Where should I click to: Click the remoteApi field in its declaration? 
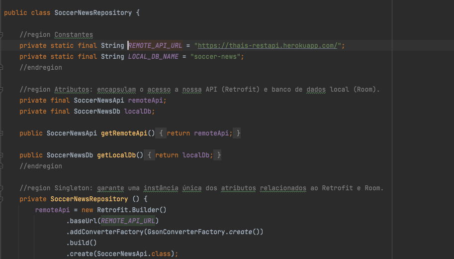[146, 100]
